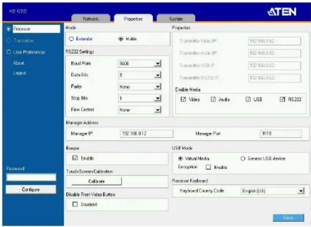The height and width of the screenshot is (227, 311).
Task: Select Virtual Media USB mode
Action: click(x=181, y=159)
